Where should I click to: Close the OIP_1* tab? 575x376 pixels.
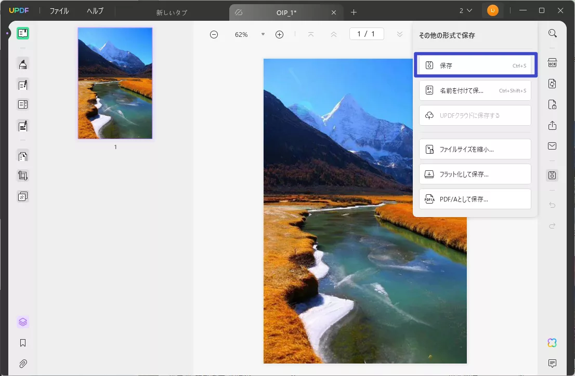tap(334, 12)
